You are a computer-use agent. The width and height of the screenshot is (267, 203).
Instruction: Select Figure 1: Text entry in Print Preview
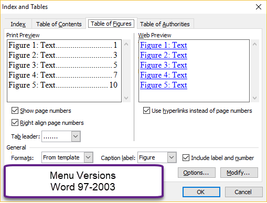[63, 45]
